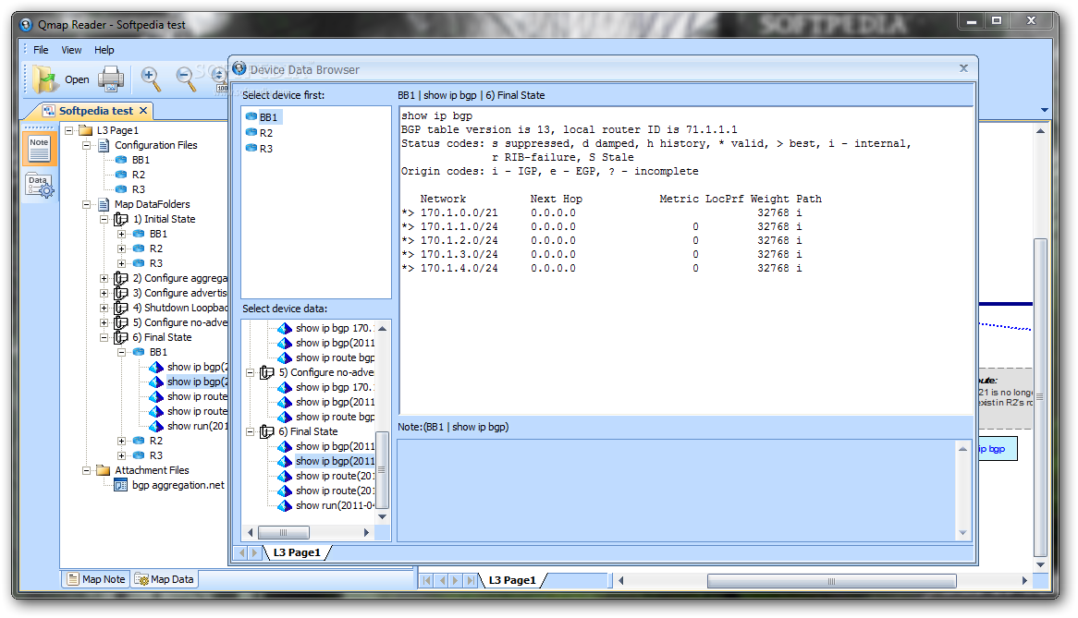Expand 5) Configure no-adve in main tree
Image resolution: width=1078 pixels, height=618 pixels.
coord(104,322)
